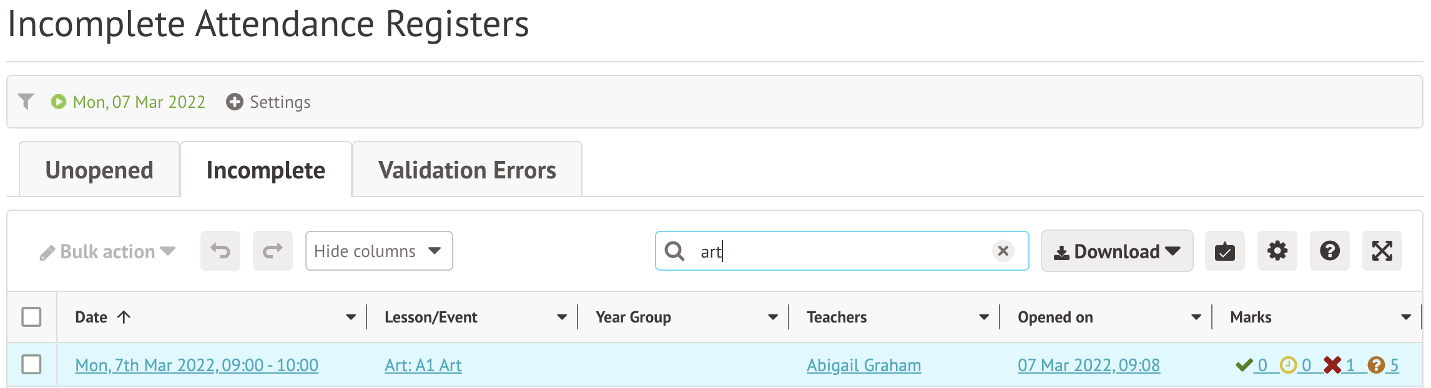The image size is (1431, 388).
Task: Click the Settings plus icon
Action: (235, 102)
